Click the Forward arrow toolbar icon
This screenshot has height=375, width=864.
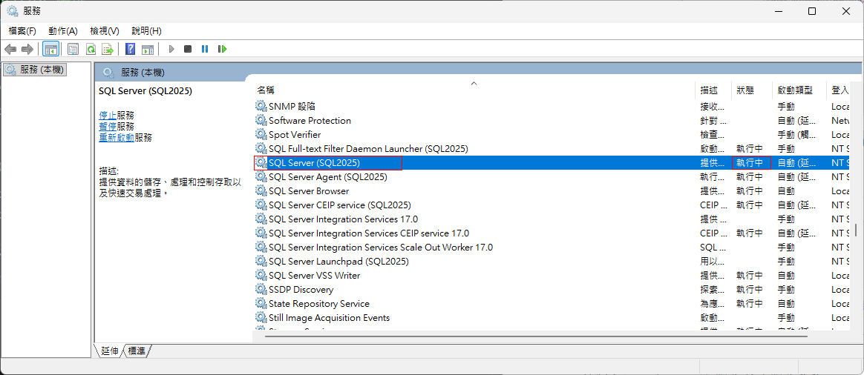27,50
